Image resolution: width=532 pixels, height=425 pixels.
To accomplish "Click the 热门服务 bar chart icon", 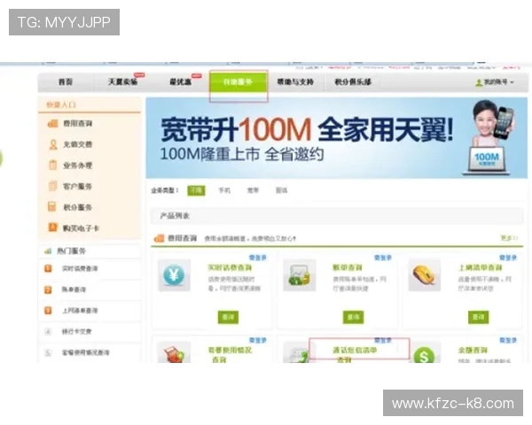I will click(x=48, y=251).
